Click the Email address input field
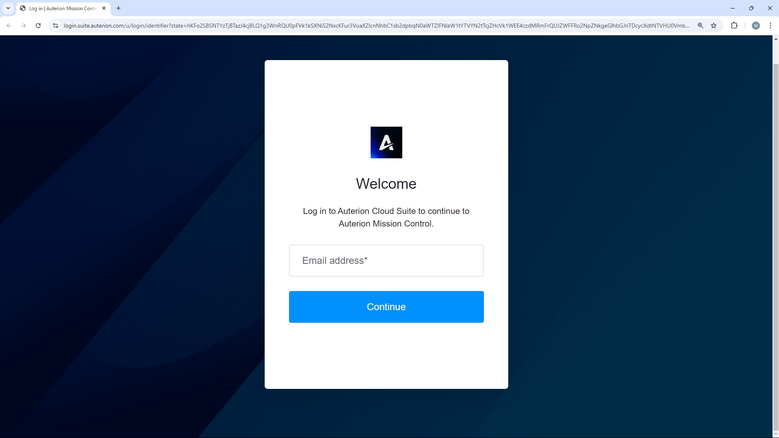 [x=386, y=261]
